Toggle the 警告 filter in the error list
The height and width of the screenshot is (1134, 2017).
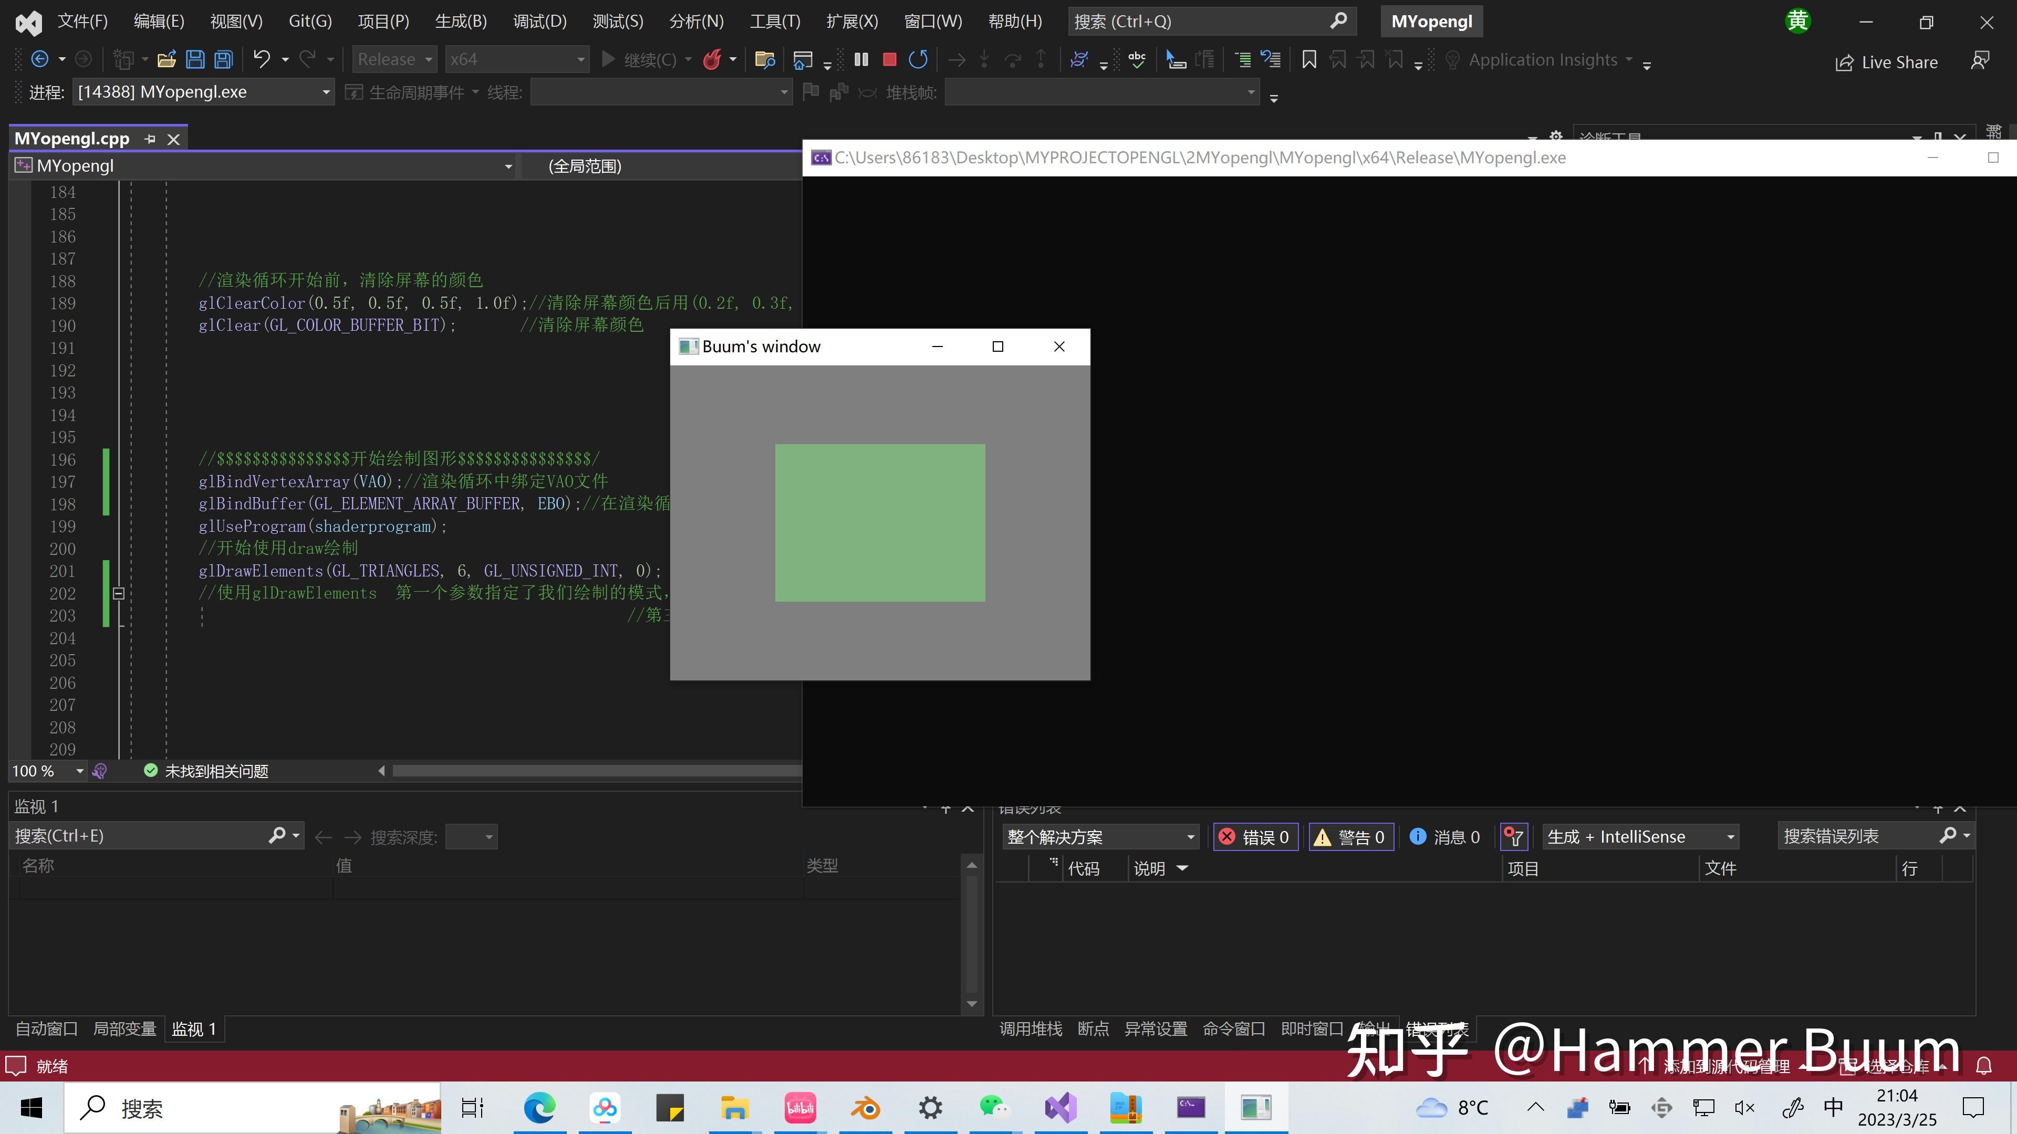1350,837
